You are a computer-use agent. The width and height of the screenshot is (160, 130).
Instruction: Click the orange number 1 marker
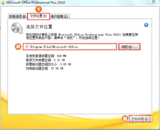coord(39,9)
